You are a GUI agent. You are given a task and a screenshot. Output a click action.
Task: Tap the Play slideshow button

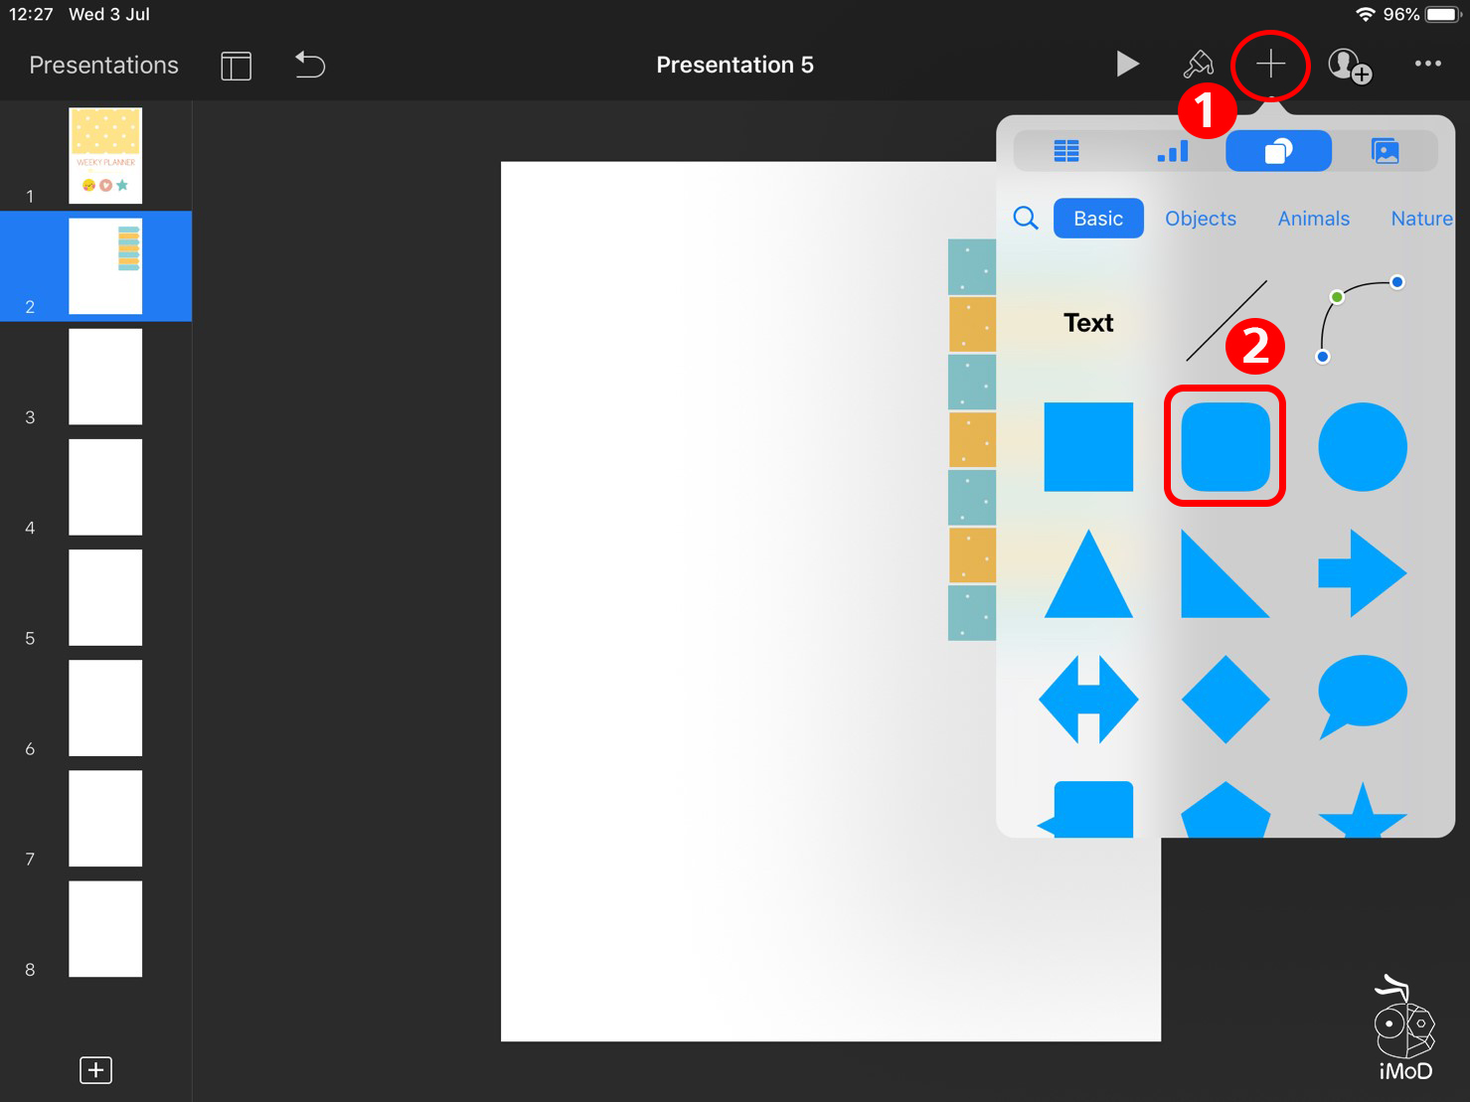(1126, 65)
